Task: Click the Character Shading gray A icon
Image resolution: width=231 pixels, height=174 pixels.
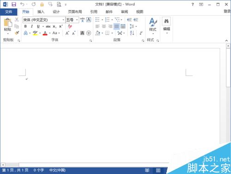Action: [82, 33]
